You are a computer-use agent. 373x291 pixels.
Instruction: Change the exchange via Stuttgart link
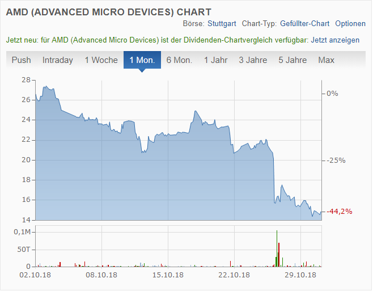(222, 24)
